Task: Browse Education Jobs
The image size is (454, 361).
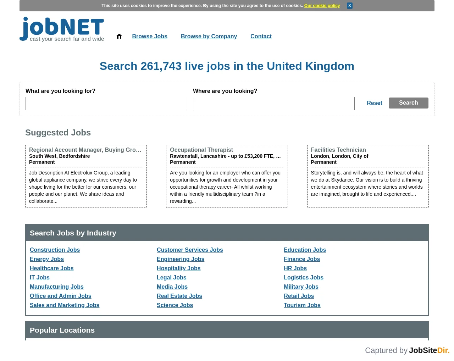Action: tap(305, 250)
